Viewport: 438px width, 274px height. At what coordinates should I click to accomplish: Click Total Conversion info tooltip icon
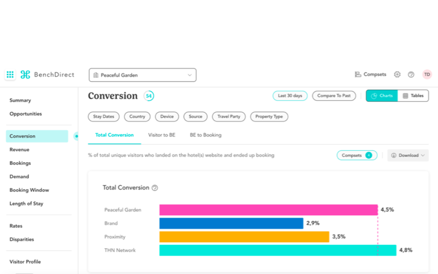pyautogui.click(x=155, y=188)
